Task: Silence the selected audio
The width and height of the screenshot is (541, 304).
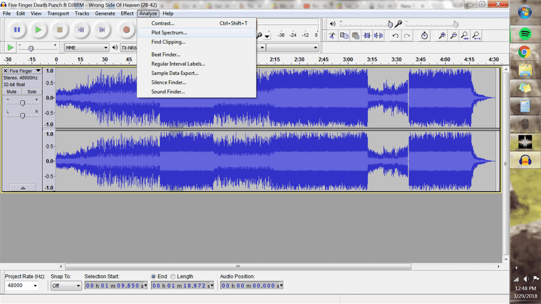Action: (x=378, y=35)
